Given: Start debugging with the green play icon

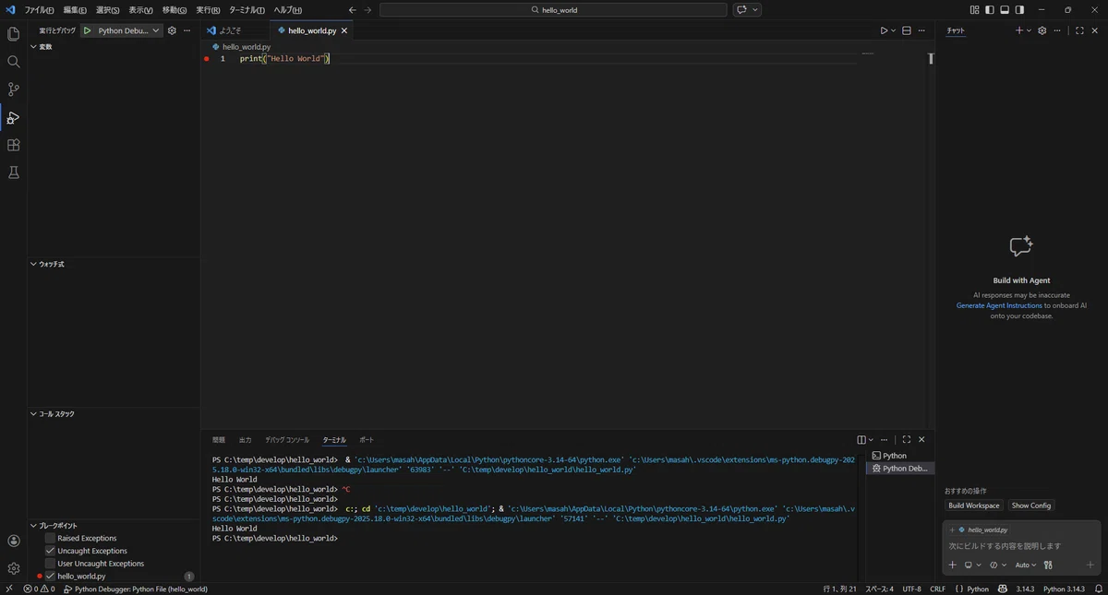Looking at the screenshot, I should pos(87,30).
